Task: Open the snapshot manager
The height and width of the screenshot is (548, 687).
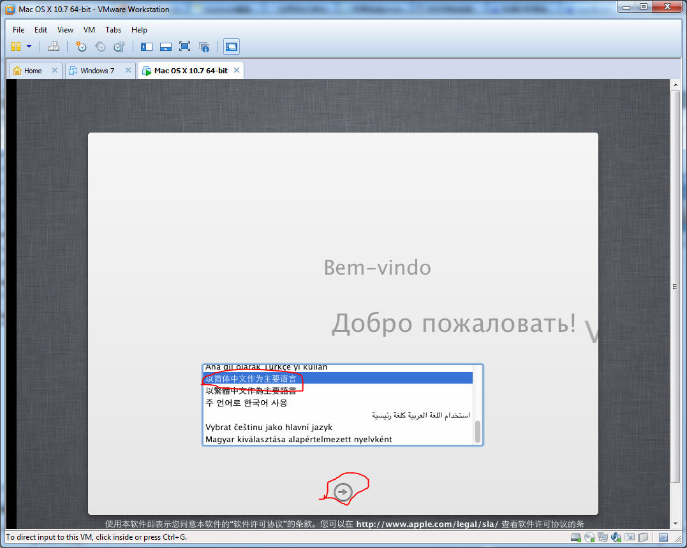Action: click(119, 47)
